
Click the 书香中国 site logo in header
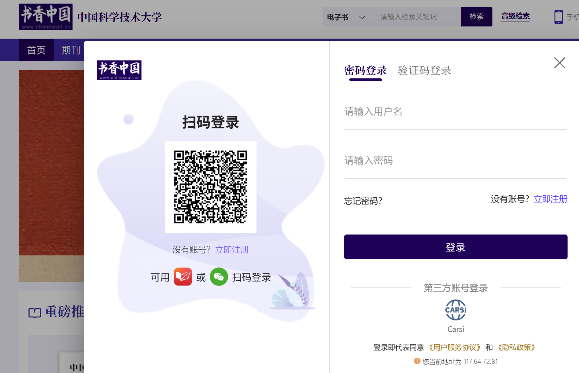[46, 17]
